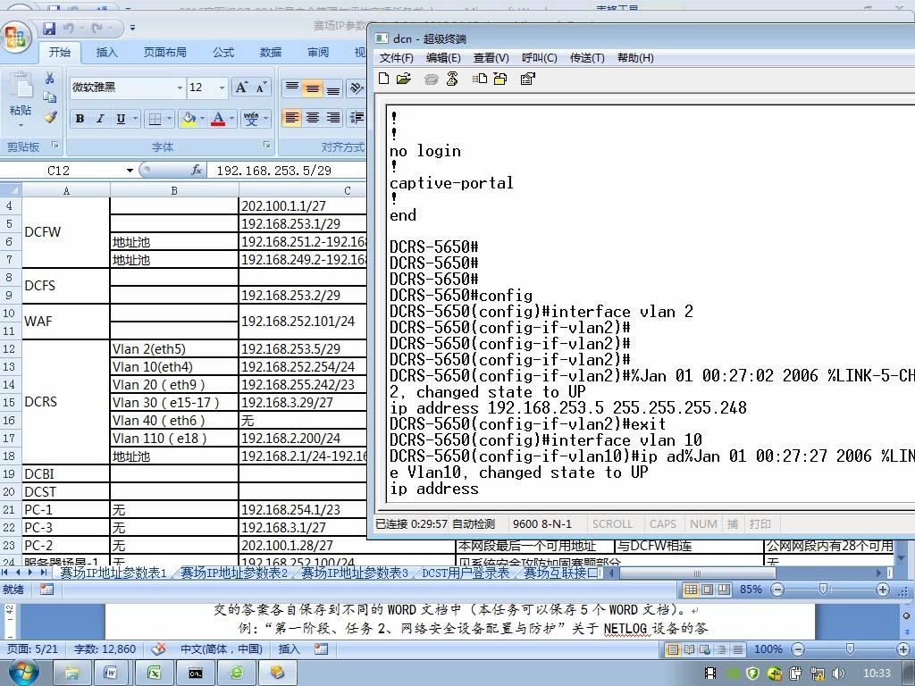This screenshot has height=686, width=915.
Task: Toggle middle vertical alignment in Excel
Action: point(313,88)
